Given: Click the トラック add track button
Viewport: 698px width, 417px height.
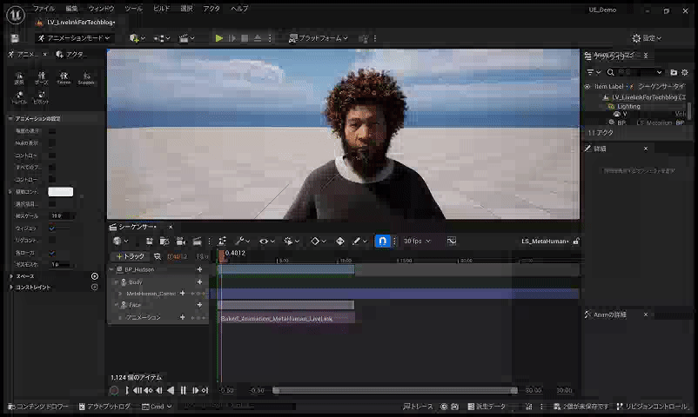Looking at the screenshot, I should (131, 256).
